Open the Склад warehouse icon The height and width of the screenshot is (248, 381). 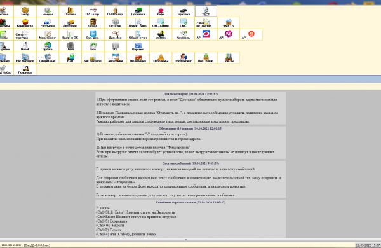93,23
